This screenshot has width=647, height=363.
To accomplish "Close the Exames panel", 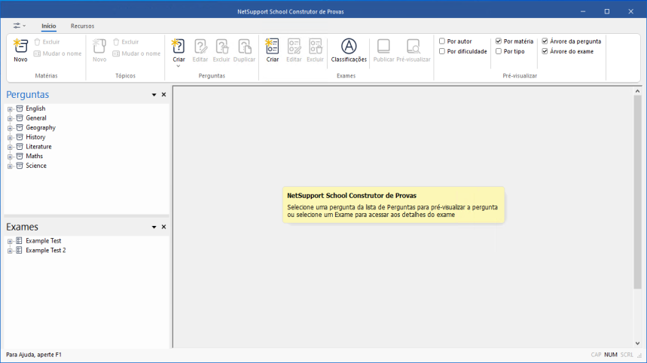I will (x=163, y=227).
